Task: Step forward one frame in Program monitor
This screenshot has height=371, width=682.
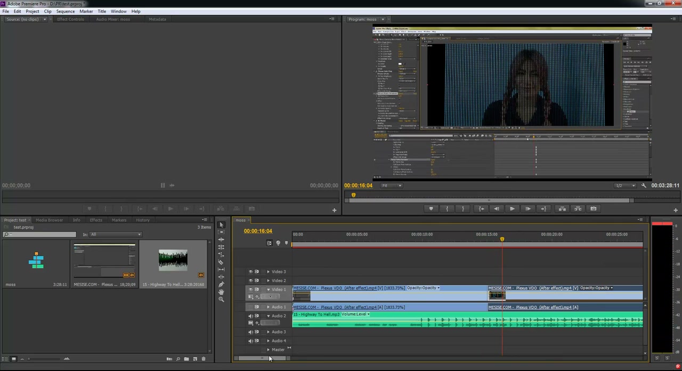Action: [x=527, y=209]
